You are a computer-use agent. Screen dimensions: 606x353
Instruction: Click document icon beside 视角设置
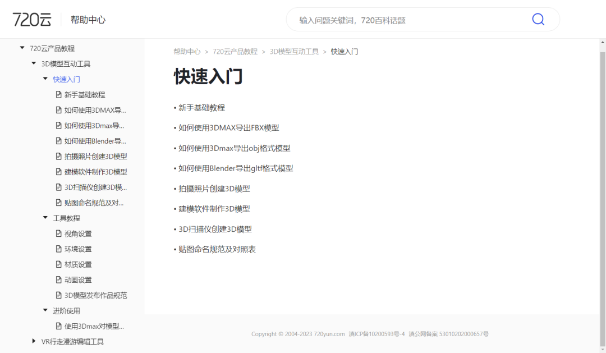pos(58,233)
